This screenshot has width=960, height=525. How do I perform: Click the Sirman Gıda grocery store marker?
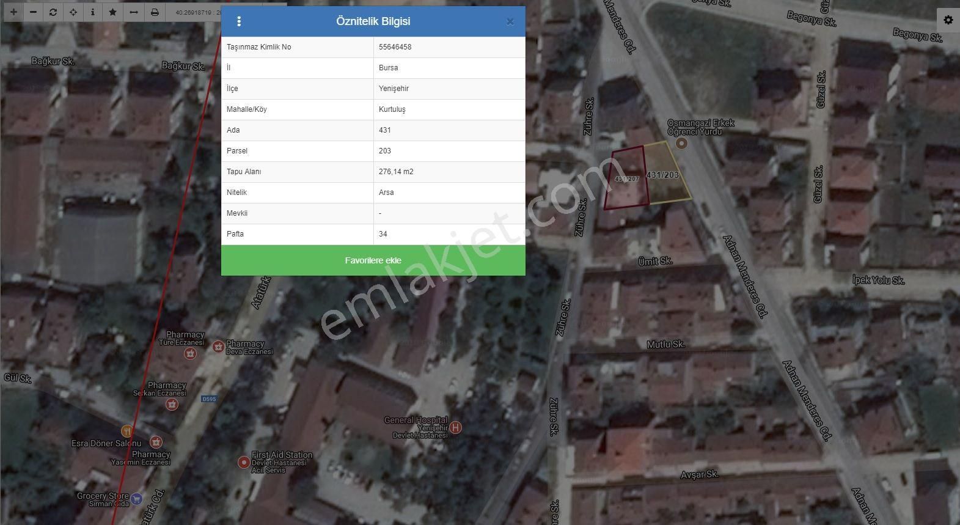136,499
